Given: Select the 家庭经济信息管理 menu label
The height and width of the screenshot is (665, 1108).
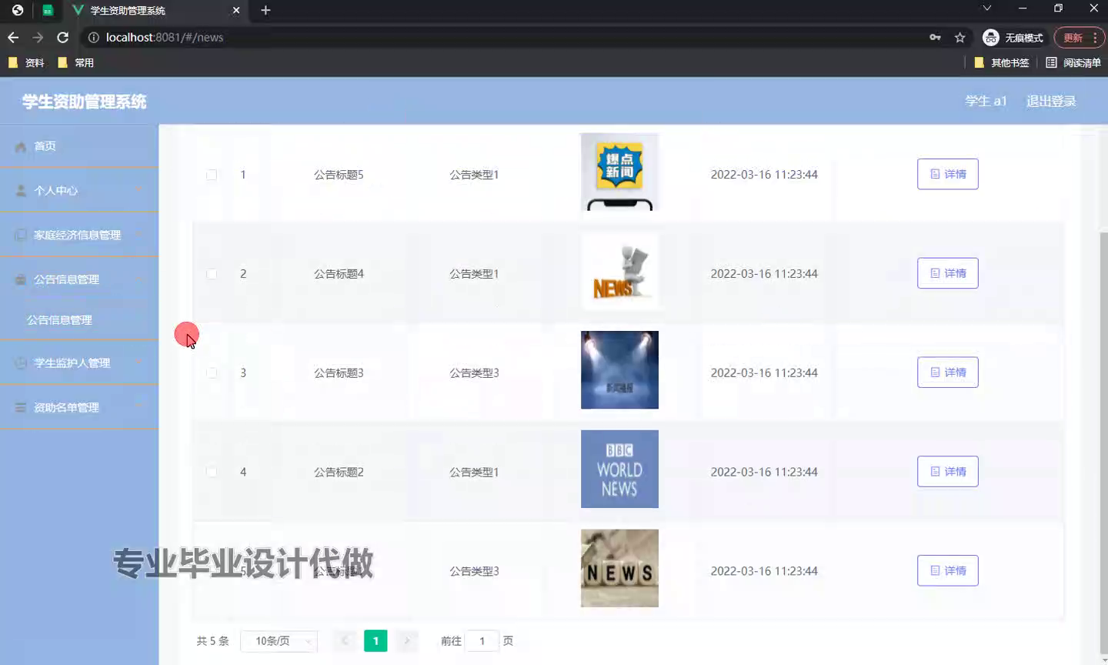Looking at the screenshot, I should click(x=77, y=235).
